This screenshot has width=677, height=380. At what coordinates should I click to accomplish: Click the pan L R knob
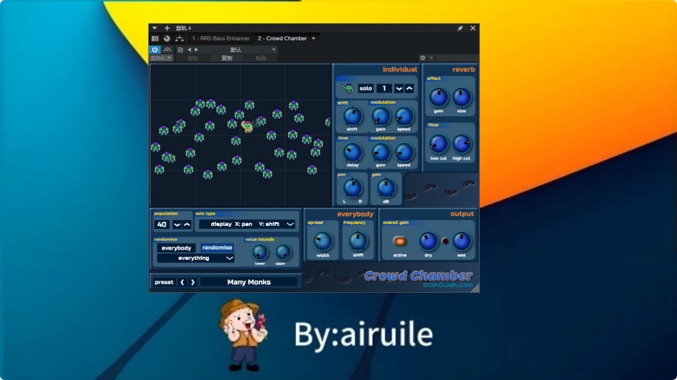point(352,188)
